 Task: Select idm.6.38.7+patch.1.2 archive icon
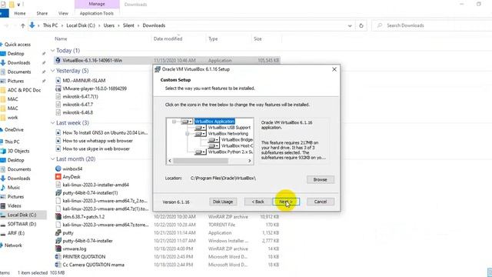(x=58, y=217)
